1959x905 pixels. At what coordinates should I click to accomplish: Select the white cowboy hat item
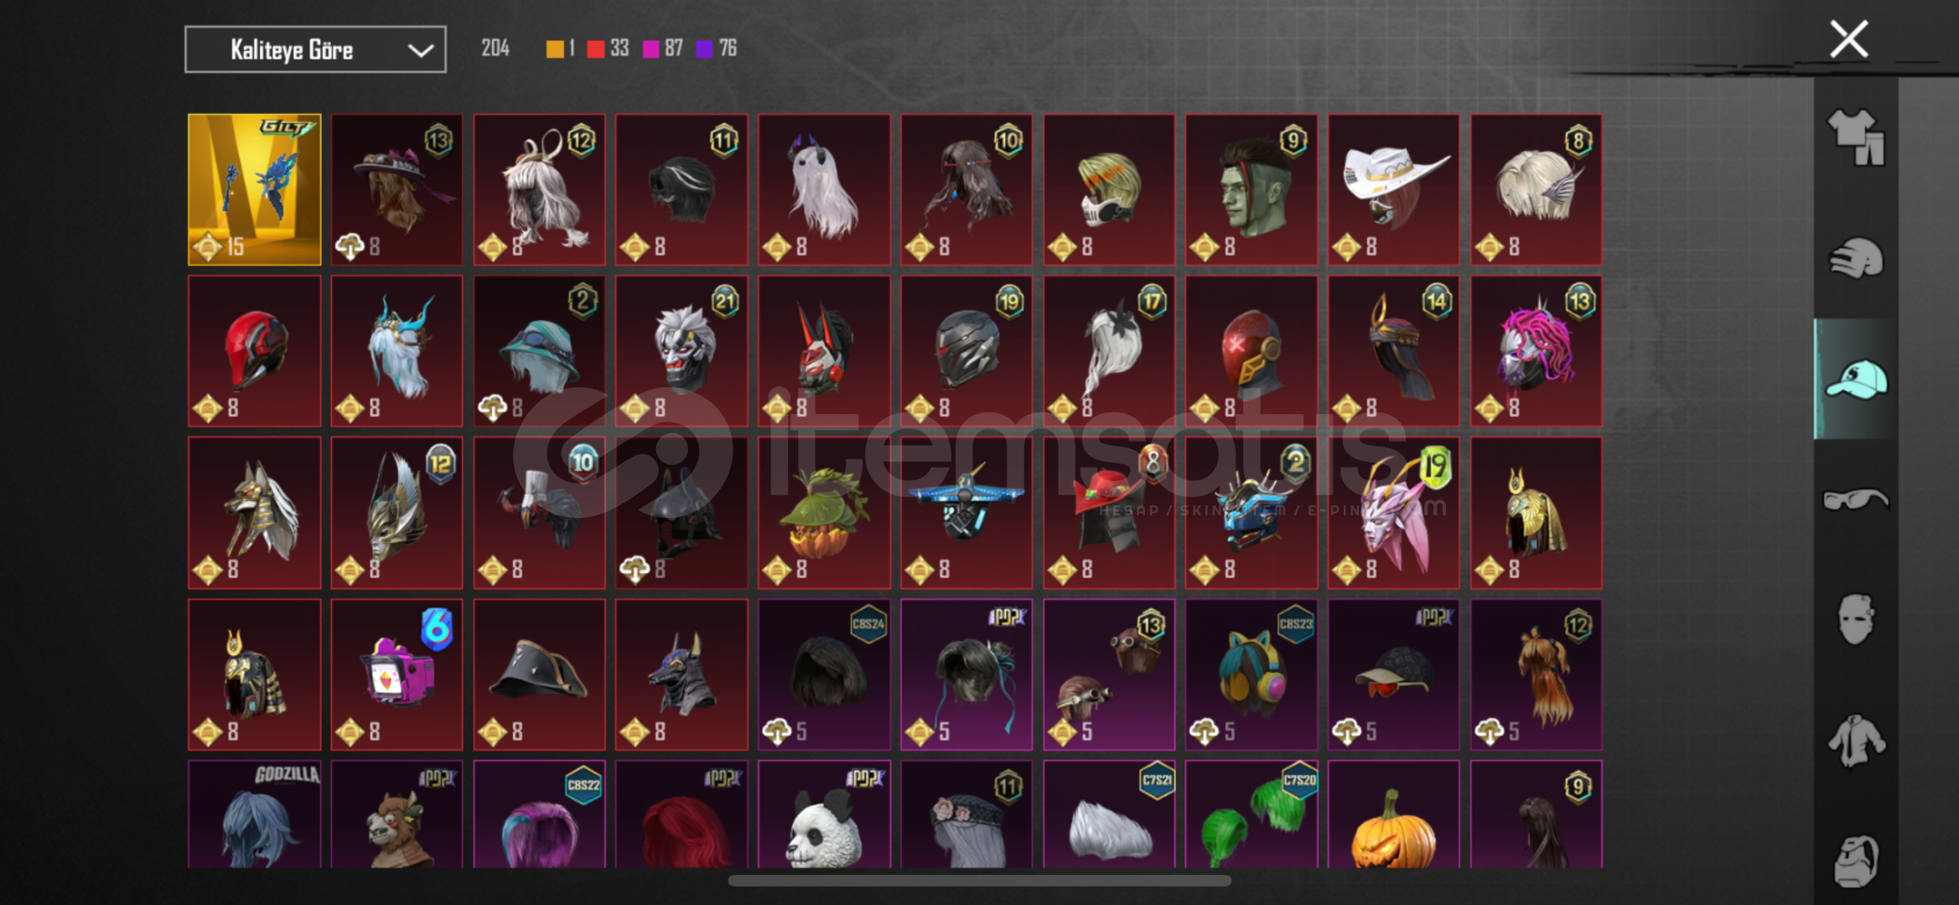[1393, 189]
